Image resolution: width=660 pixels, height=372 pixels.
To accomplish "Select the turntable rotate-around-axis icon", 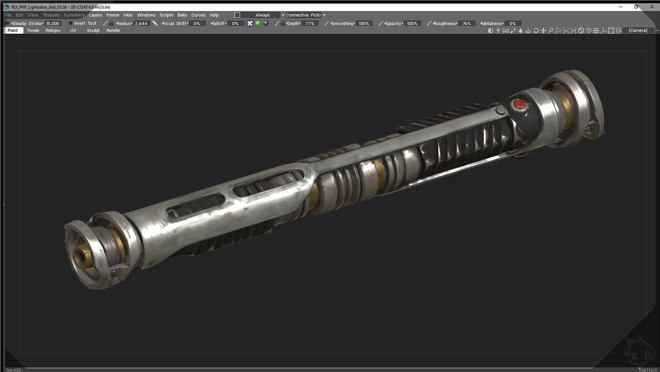I will [x=528, y=30].
